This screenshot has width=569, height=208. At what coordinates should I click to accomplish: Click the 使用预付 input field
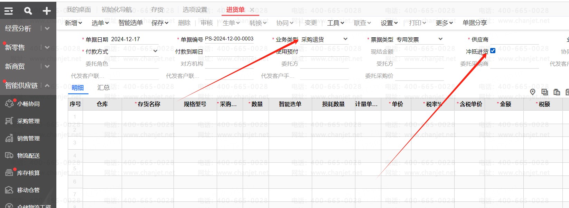(x=324, y=51)
